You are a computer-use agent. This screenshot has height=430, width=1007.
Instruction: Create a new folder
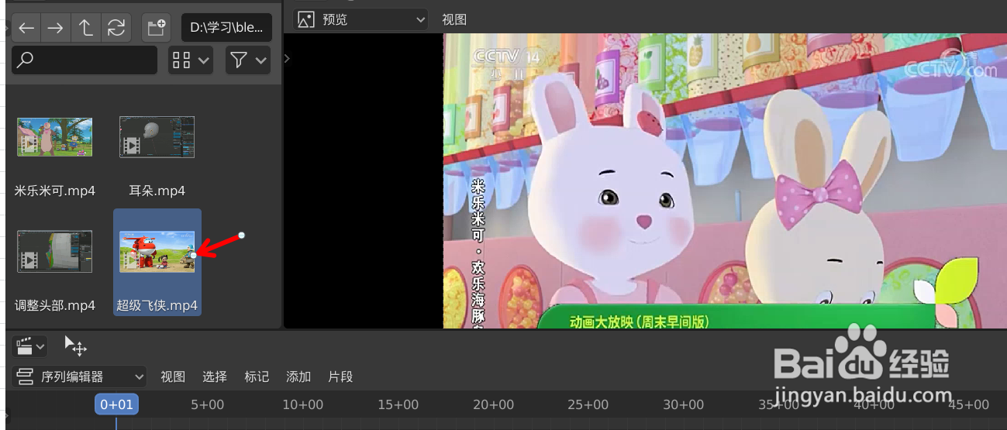(156, 28)
